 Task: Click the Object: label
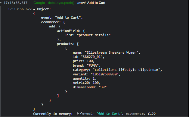coord(44,9)
